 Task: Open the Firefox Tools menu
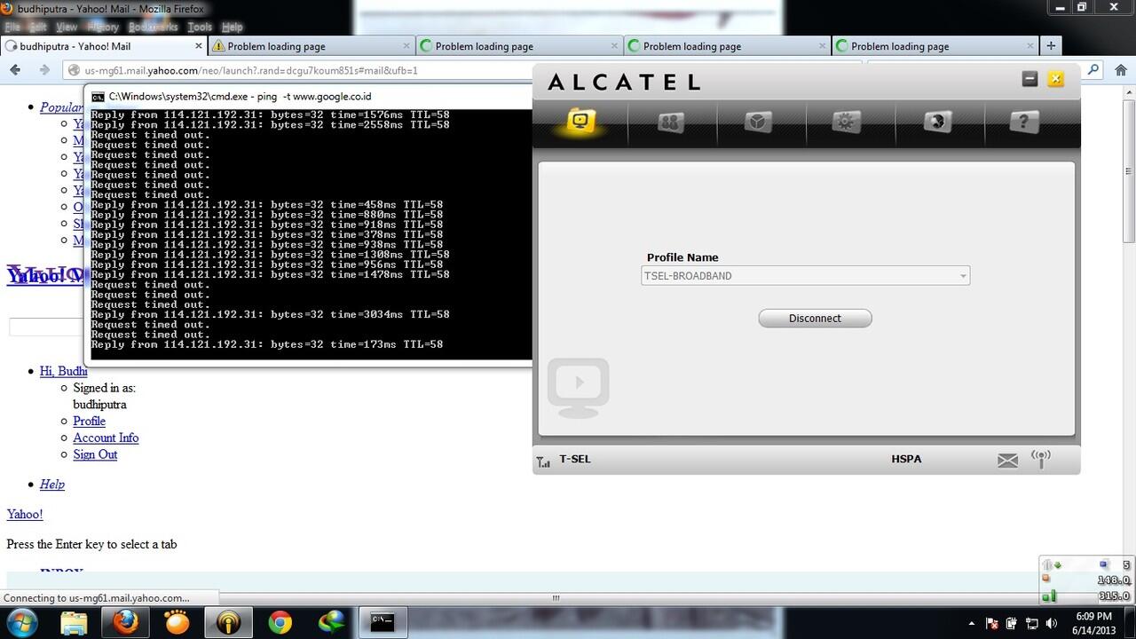point(200,28)
